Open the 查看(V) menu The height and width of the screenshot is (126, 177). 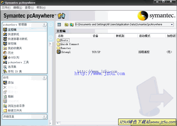[29, 8]
